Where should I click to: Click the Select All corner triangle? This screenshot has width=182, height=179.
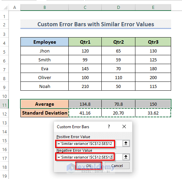pos(5,8)
